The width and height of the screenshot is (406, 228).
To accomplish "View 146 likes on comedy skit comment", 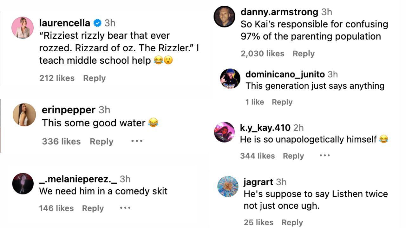I will point(56,208).
